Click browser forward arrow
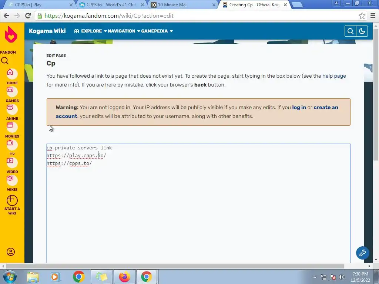Screen dimensions: 379x284 pyautogui.click(x=17, y=16)
